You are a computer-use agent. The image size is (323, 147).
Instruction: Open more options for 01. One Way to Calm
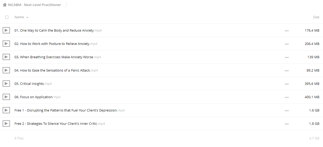coord(286,31)
